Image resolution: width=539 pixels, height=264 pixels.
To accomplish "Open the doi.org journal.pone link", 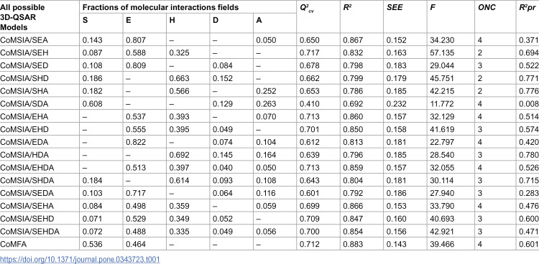I will (80, 259).
